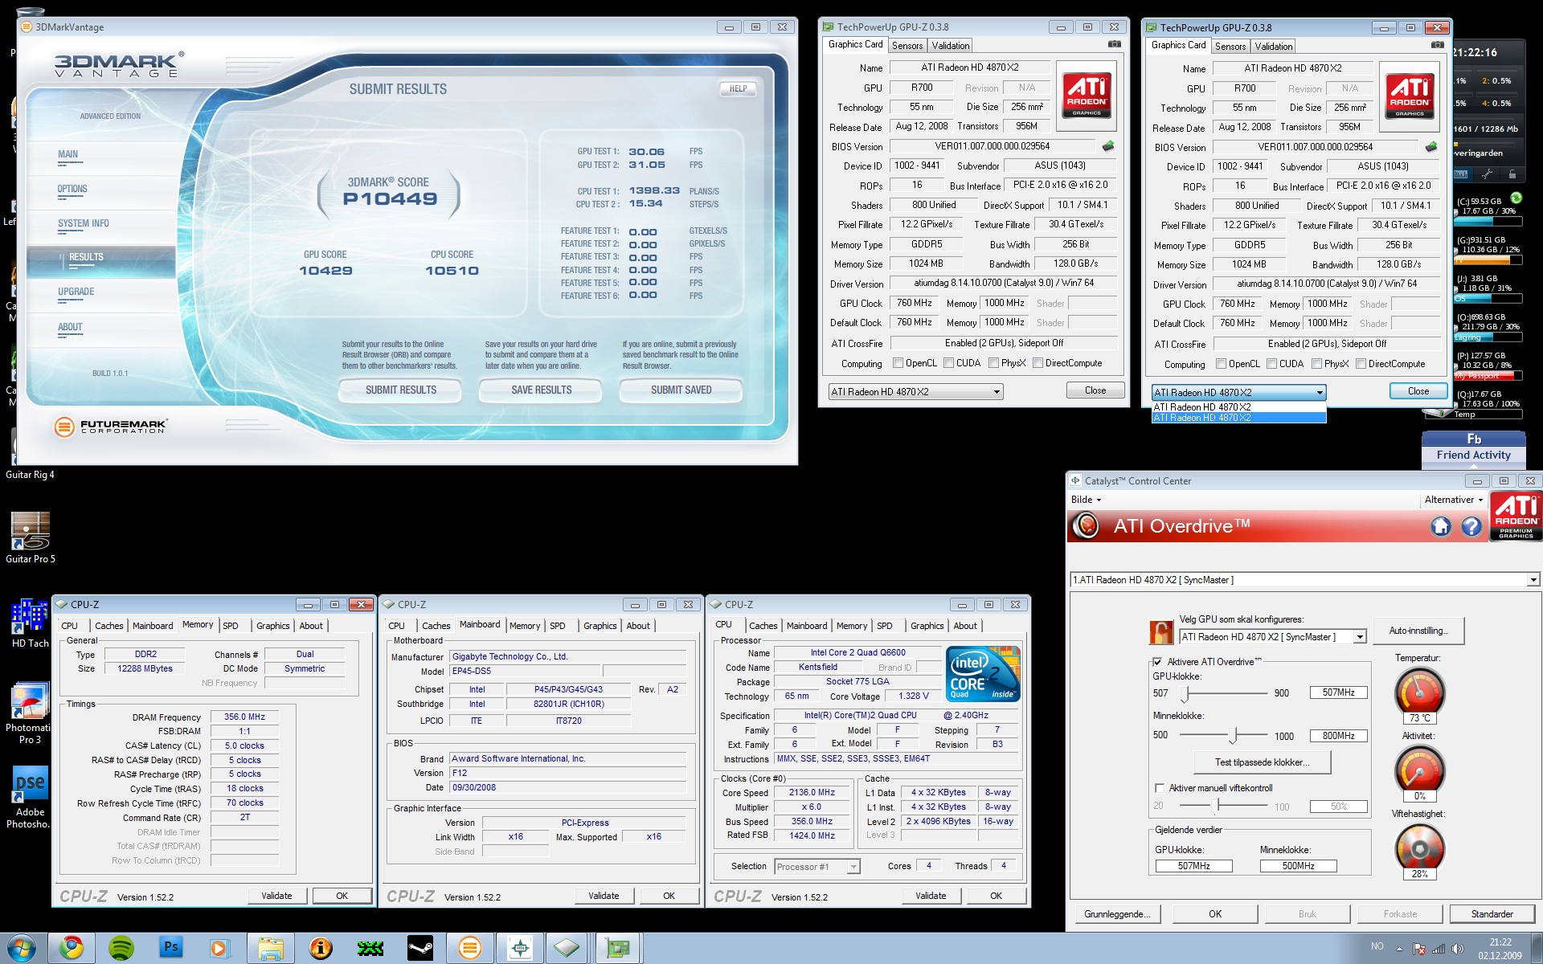Open Guitar Pro 5 desktop shortcut
The height and width of the screenshot is (964, 1543).
30,537
